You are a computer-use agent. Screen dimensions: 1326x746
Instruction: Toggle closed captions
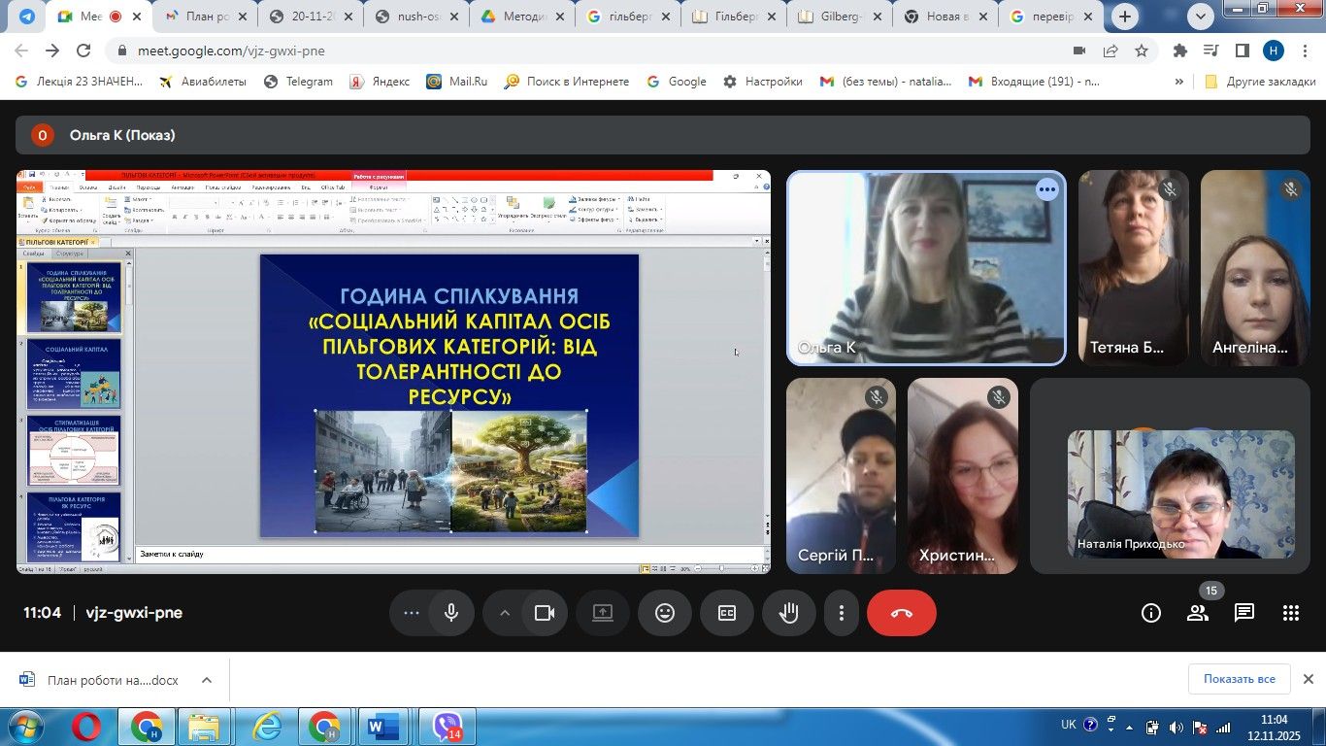[x=727, y=613]
